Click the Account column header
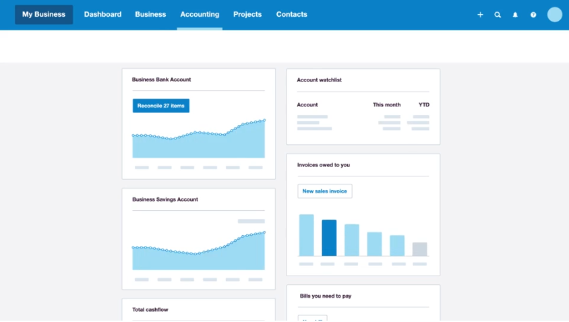The image size is (569, 322). coord(307,105)
